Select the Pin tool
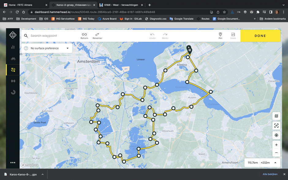Image resolution: width=288 pixels, height=180 pixels. pyautogui.click(x=220, y=36)
